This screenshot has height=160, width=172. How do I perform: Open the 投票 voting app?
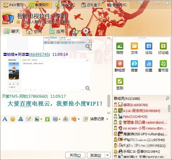click(x=149, y=66)
